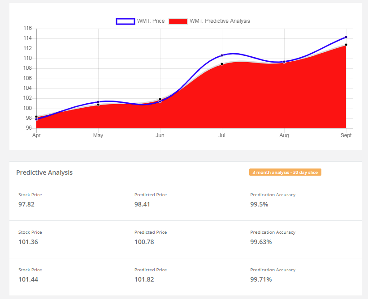Select the blue Price data point at May
368x299 pixels.
pyautogui.click(x=98, y=102)
